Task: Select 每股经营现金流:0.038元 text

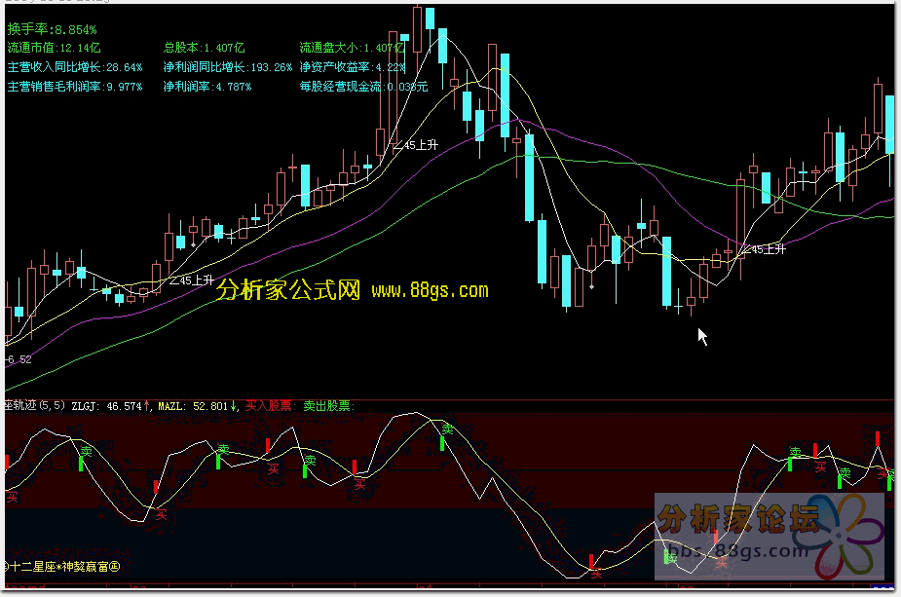Action: 363,87
